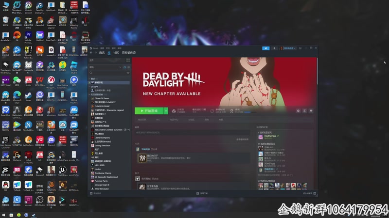Open Ubisoft Connect desktop icon
389x218 pixels.
[28, 7]
